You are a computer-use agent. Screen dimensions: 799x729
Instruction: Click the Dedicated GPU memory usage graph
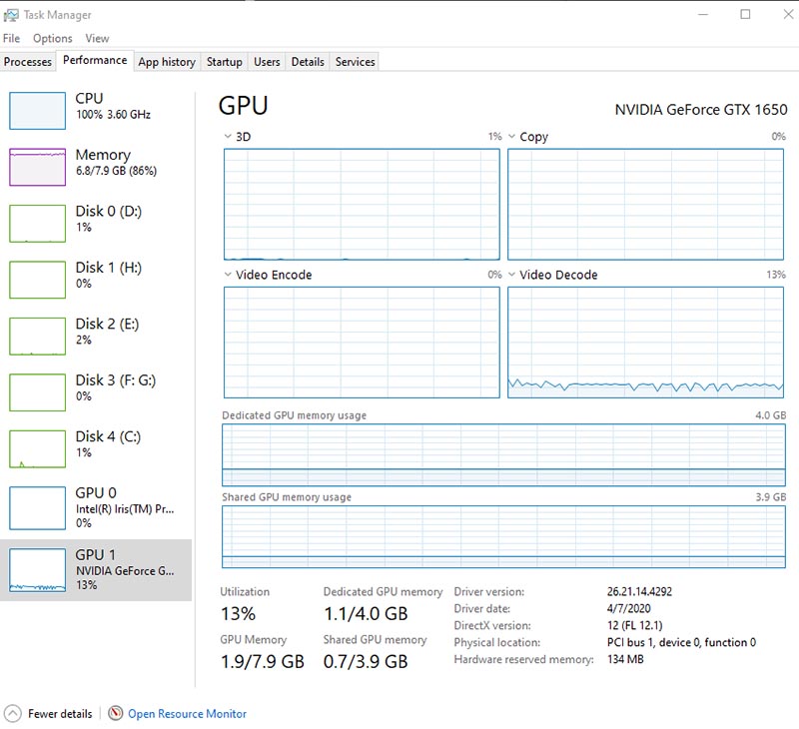click(503, 455)
